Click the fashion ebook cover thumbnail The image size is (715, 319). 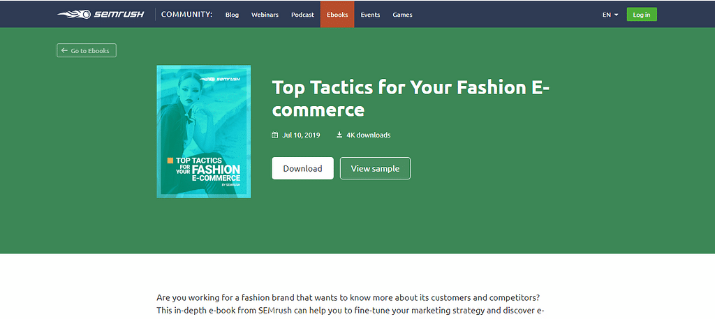point(204,131)
